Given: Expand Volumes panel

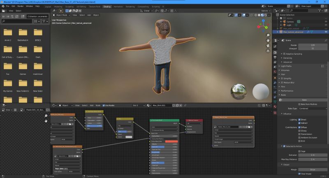Looking at the screenshot, I should [x=285, y=70].
